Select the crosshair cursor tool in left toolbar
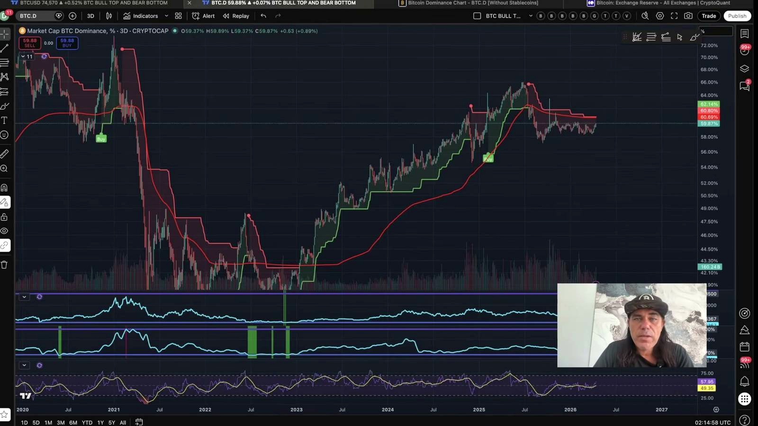 click(4, 34)
